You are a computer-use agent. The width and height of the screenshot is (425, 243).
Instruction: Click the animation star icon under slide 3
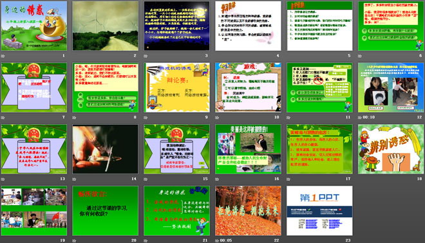pyautogui.click(x=146, y=56)
